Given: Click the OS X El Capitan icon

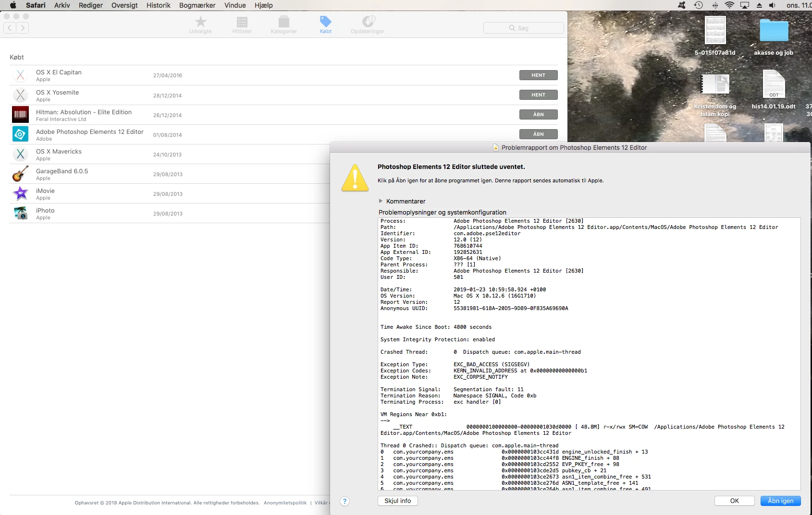Looking at the screenshot, I should (20, 75).
